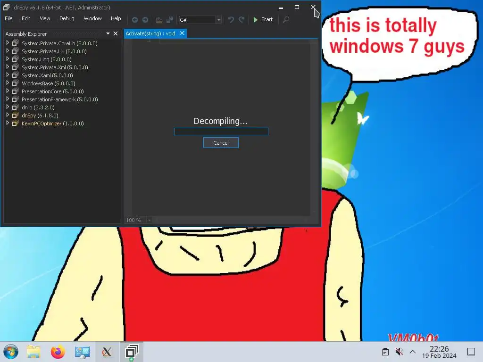
Task: Cancel the decompiling operation
Action: coord(221,143)
